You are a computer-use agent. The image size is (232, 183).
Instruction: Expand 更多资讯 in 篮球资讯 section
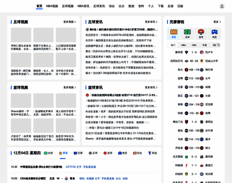[151, 88]
